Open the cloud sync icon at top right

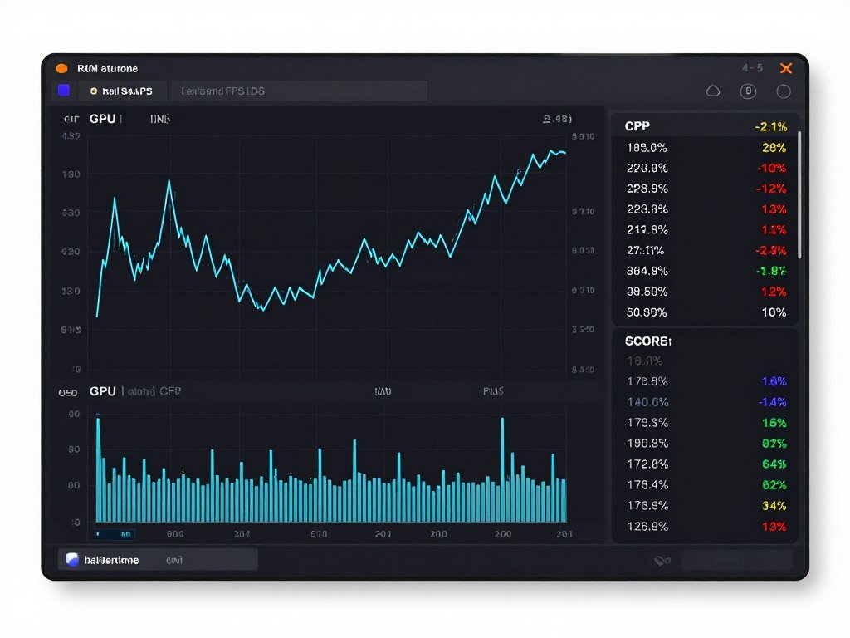tap(713, 91)
